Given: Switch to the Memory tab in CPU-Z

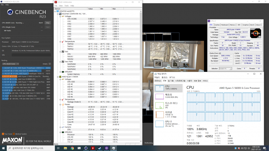Looking at the screenshot, I should click(233, 25).
